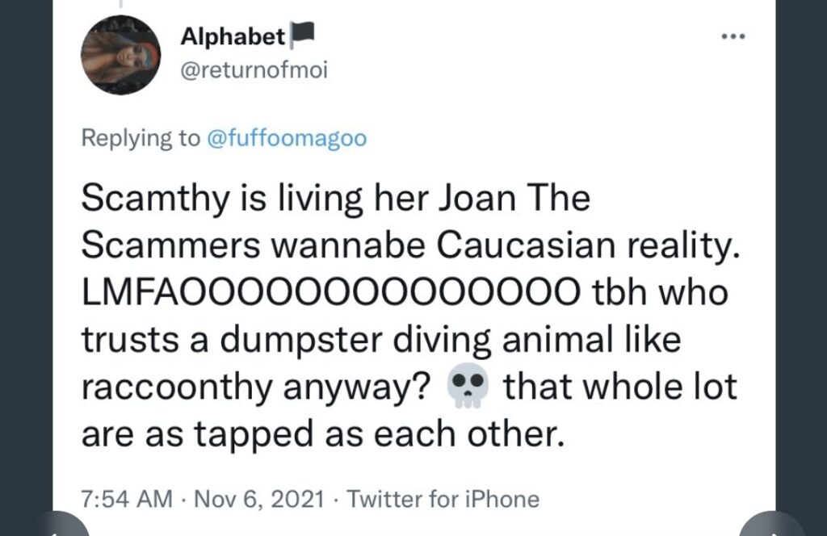The image size is (827, 536).
Task: Click the black flag emoji beside Alphabet
Action: pyautogui.click(x=302, y=35)
